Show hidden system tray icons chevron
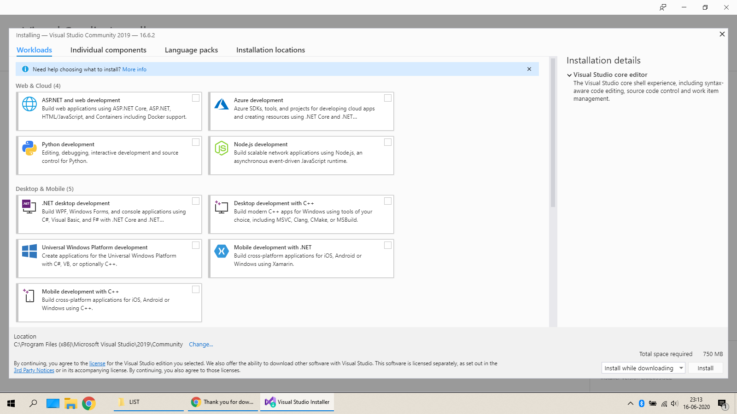Viewport: 737px width, 414px height. click(x=630, y=403)
